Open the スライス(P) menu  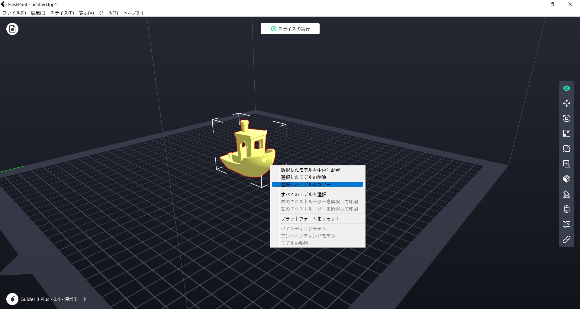[61, 13]
